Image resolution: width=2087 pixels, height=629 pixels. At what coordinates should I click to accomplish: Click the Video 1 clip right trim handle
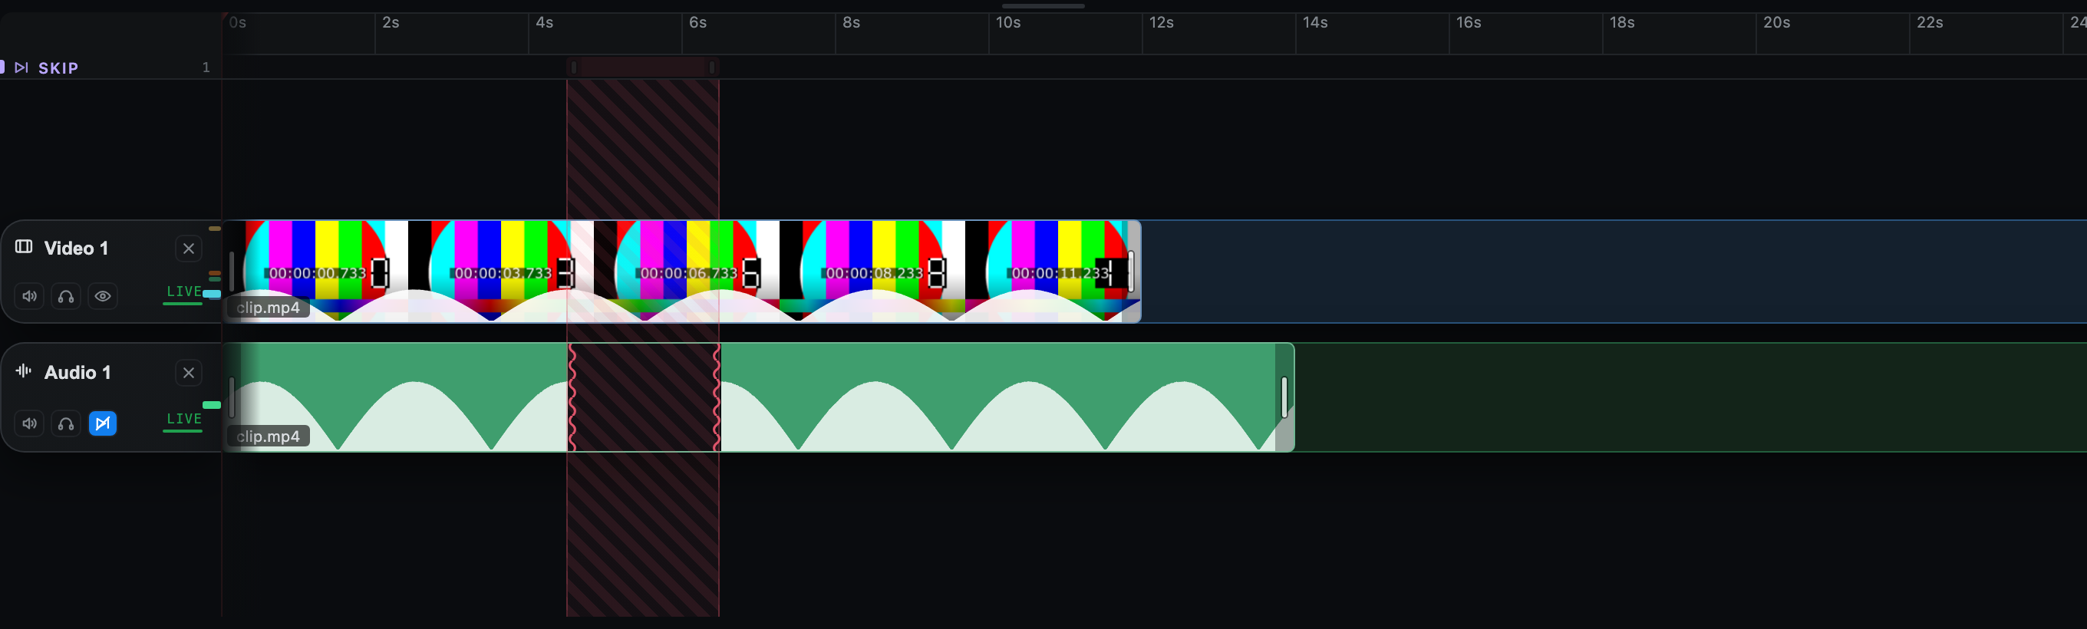pyautogui.click(x=1131, y=272)
